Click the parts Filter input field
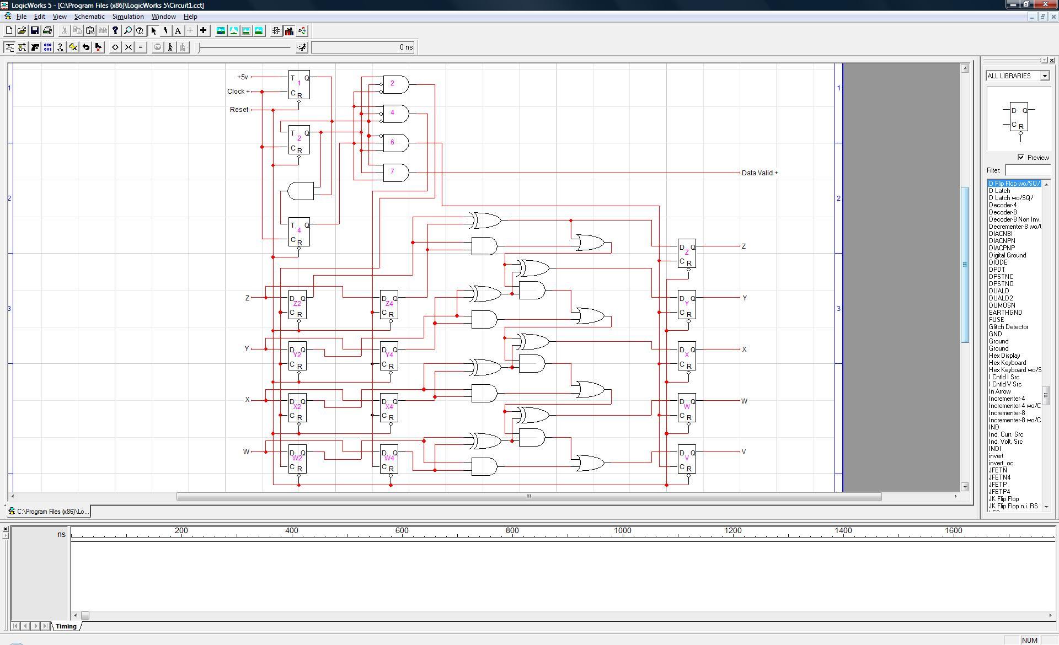This screenshot has width=1059, height=645. pyautogui.click(x=1027, y=170)
